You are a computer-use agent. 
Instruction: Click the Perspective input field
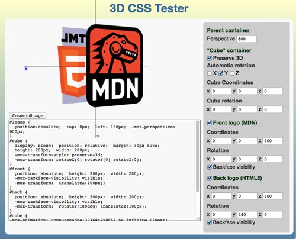(246, 39)
